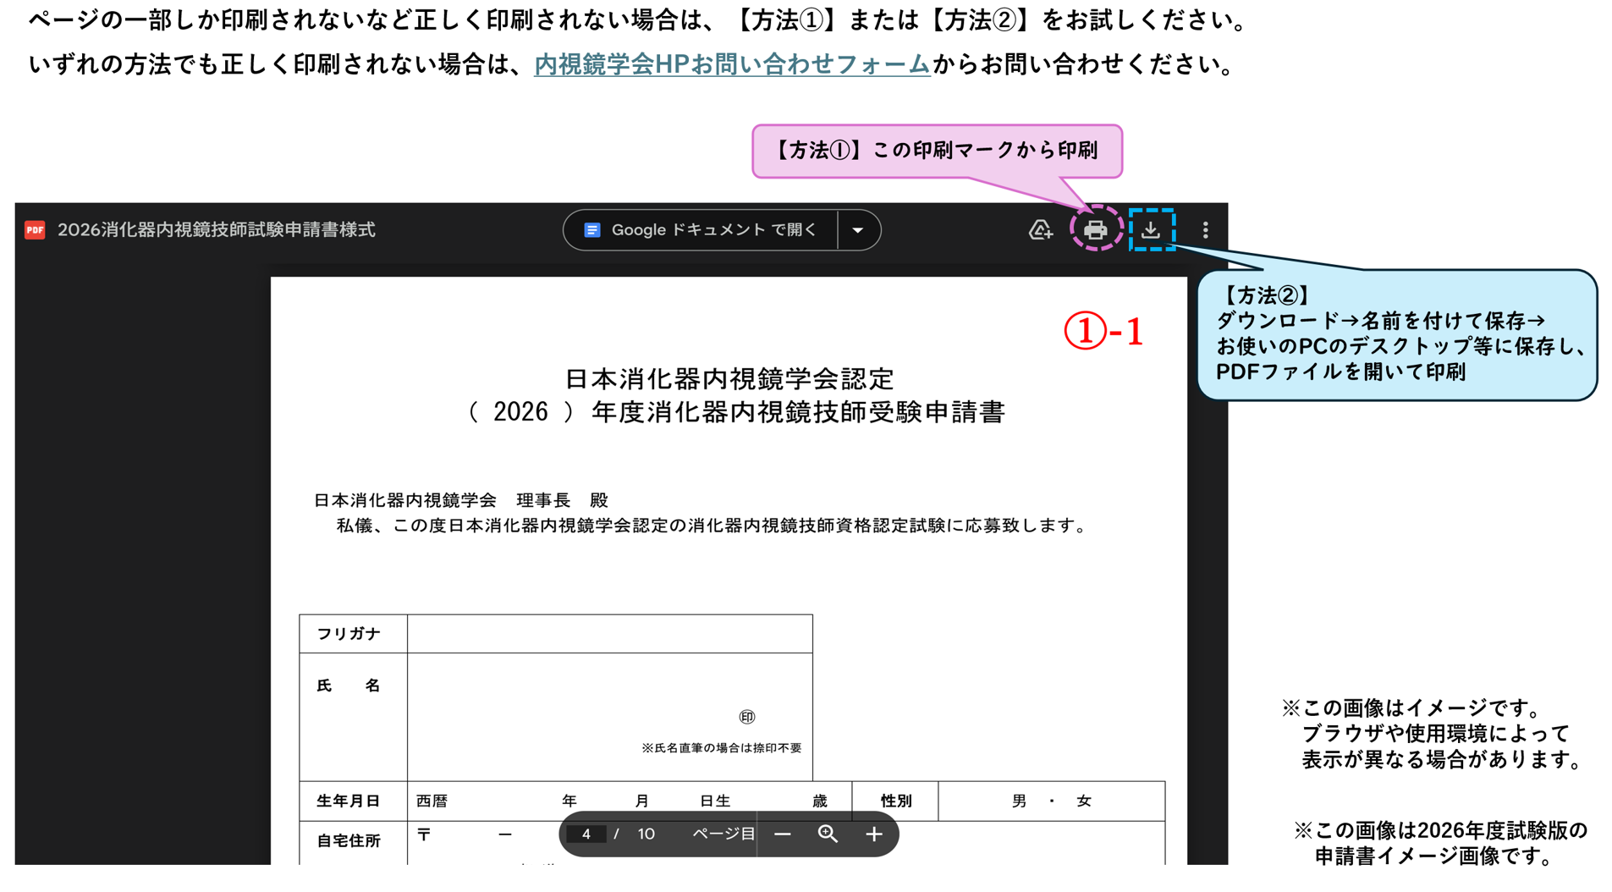The width and height of the screenshot is (1612, 892).
Task: Click the add to Drive icon
Action: [x=1040, y=229]
